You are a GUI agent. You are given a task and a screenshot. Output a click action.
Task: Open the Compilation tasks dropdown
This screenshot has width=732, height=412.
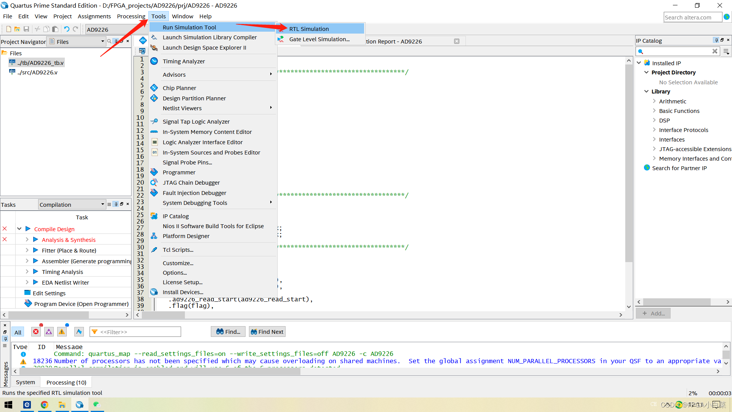(72, 205)
